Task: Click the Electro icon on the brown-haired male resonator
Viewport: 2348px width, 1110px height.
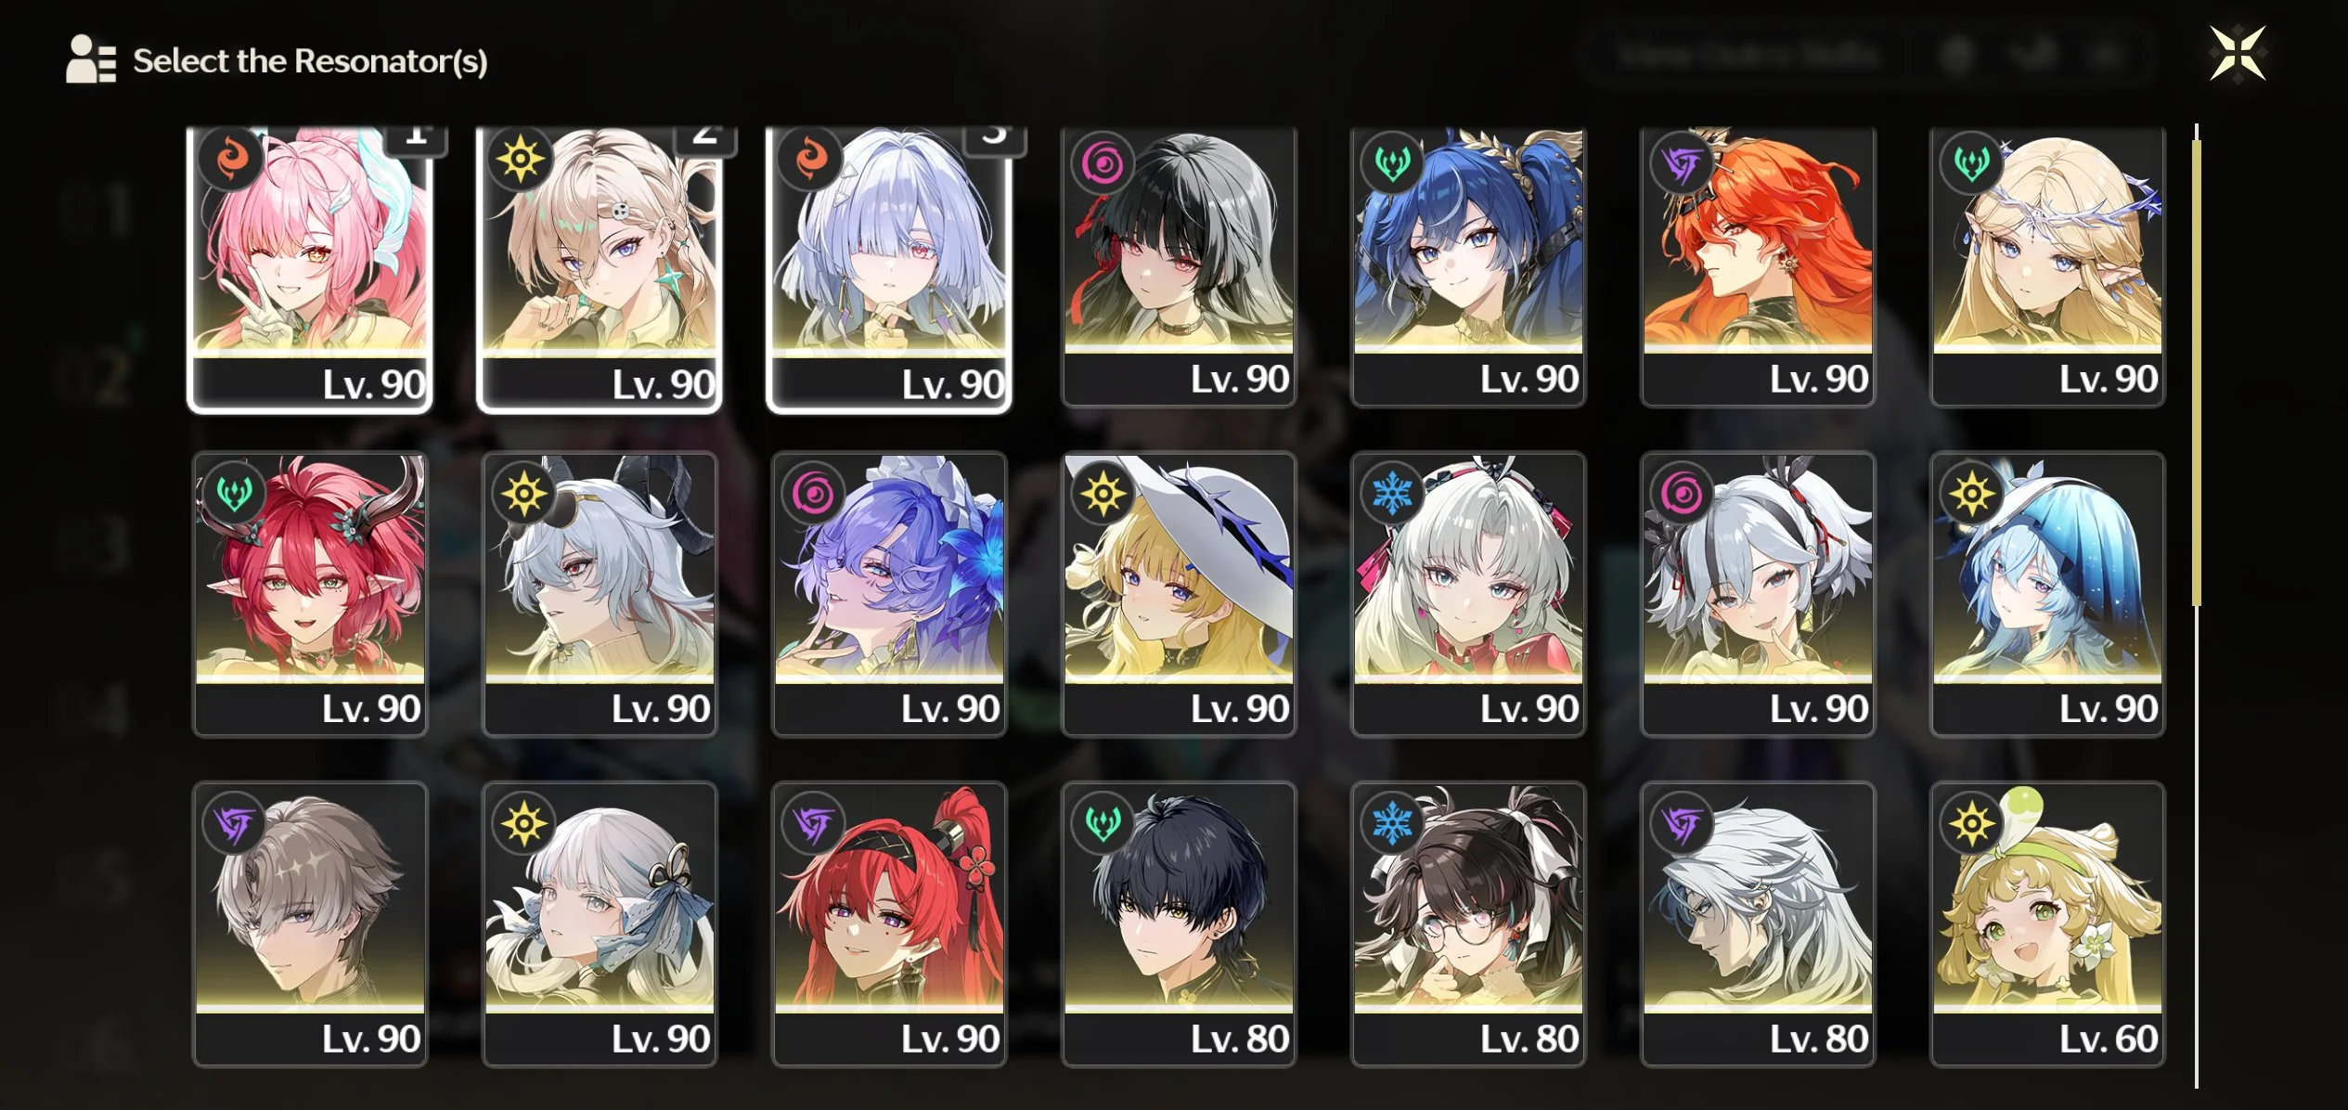Action: click(x=234, y=822)
